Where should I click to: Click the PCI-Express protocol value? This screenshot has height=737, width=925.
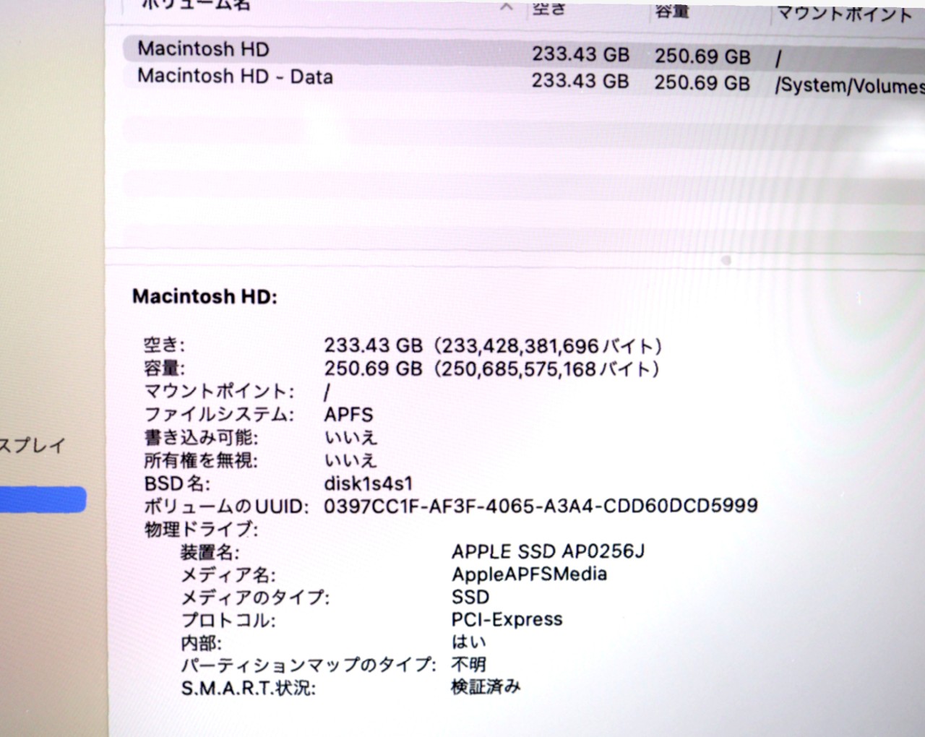pos(507,619)
